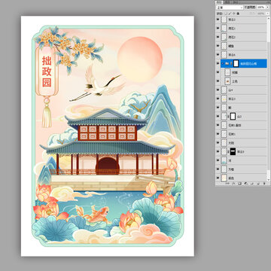Click the new adjustment layer half-circle icon
This screenshot has height=271, width=271.
click(245, 184)
